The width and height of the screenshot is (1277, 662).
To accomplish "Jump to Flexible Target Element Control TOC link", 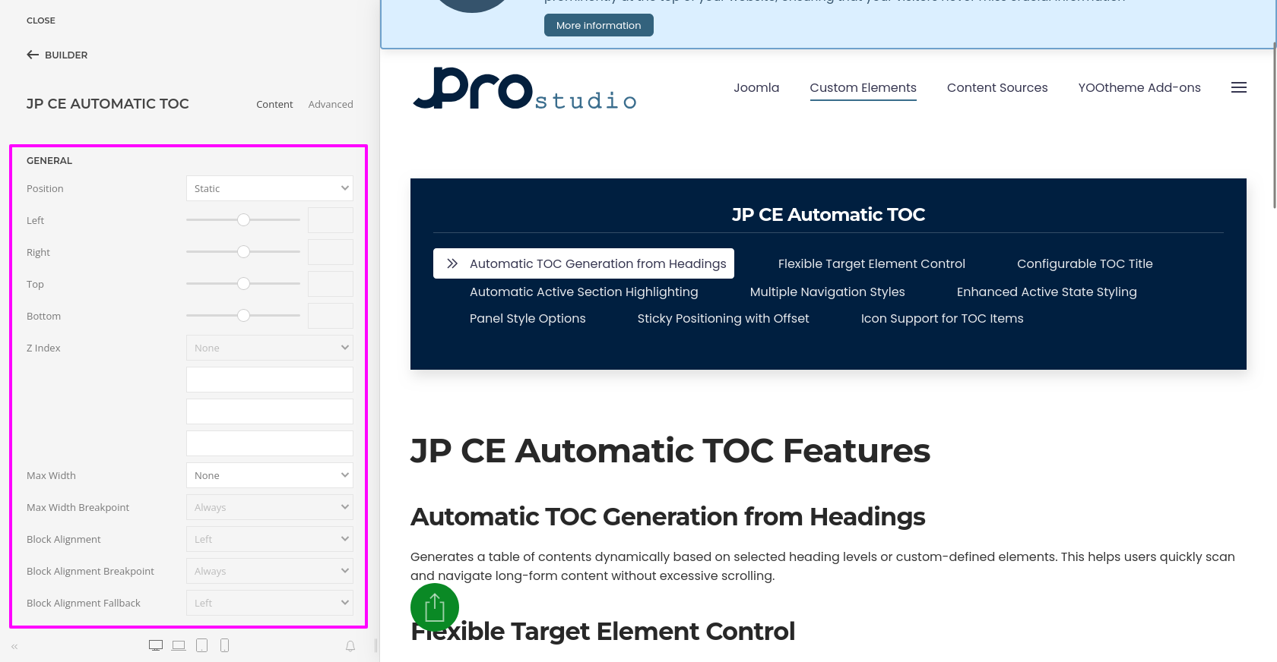I will (871, 263).
